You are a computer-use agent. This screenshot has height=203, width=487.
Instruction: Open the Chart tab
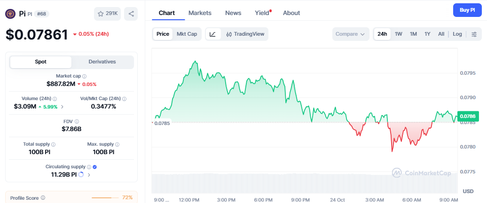167,13
